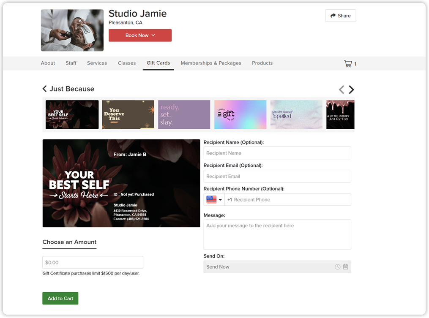Go to previous gift card designs arrow
The height and width of the screenshot is (318, 429).
point(342,90)
